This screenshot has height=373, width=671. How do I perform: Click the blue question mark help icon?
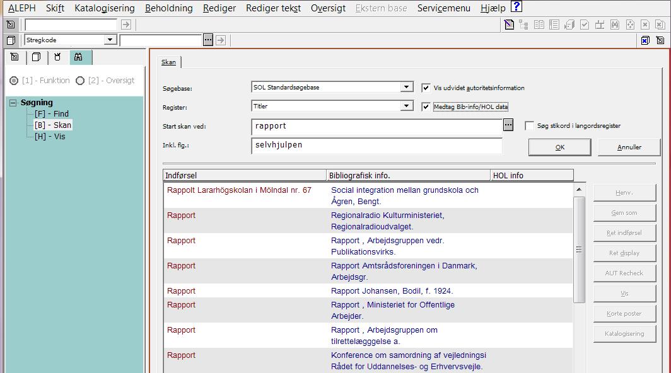tap(516, 8)
